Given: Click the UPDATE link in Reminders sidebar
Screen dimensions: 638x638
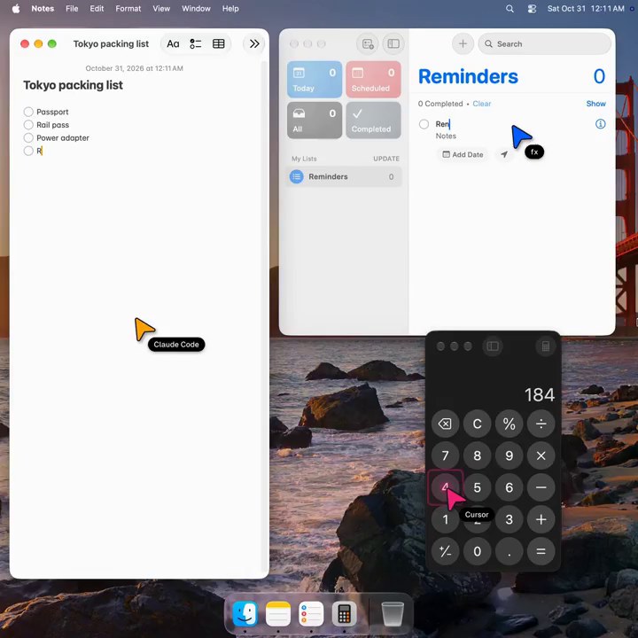Looking at the screenshot, I should (386, 159).
